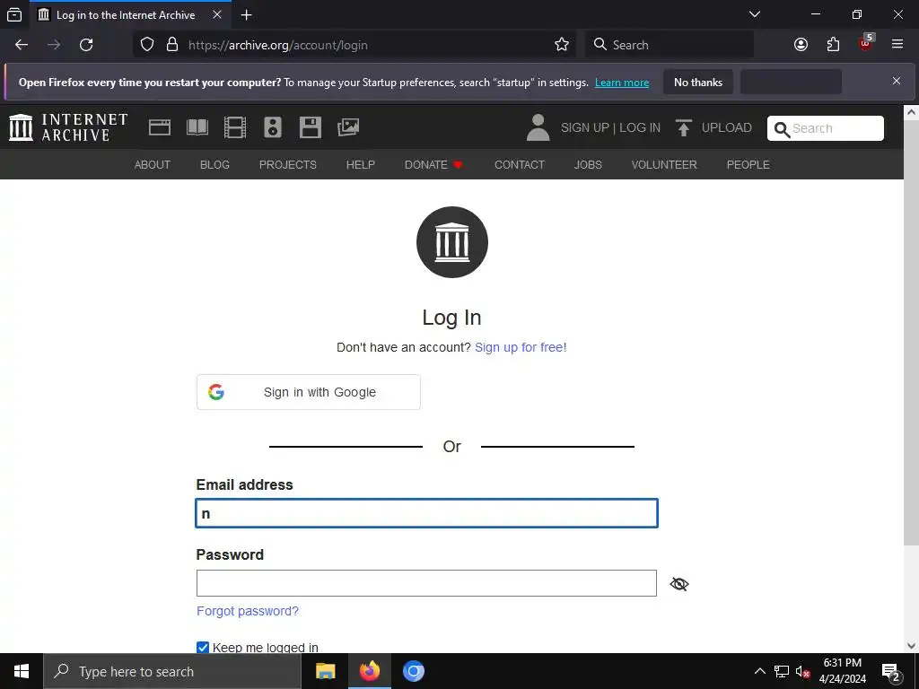Bookmark this page with star icon
The height and width of the screenshot is (689, 919).
pyautogui.click(x=562, y=45)
